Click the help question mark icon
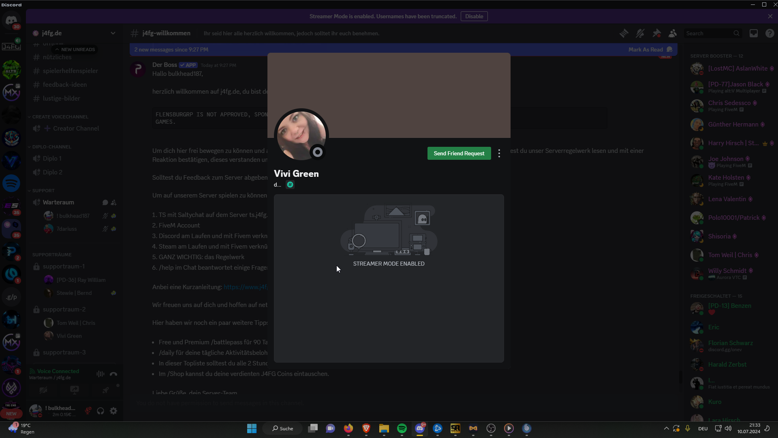This screenshot has width=778, height=438. pos(769,34)
